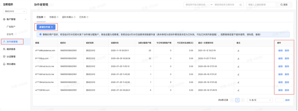This screenshot has height=111, width=298.
Task: Click 删除 for 8***s@mail.bccto.me
Action: click(287, 74)
